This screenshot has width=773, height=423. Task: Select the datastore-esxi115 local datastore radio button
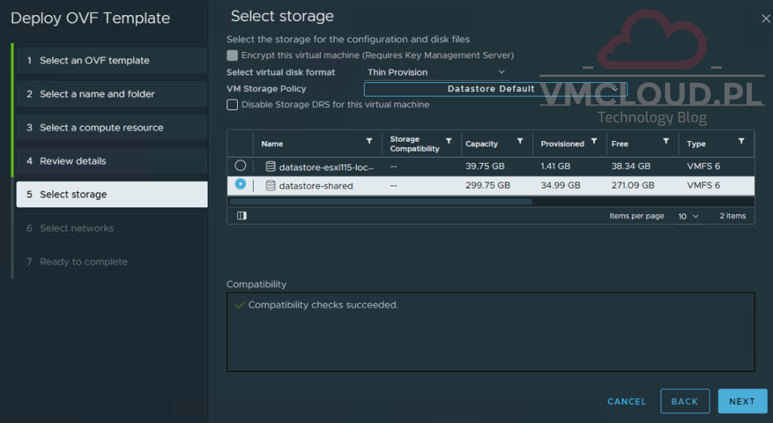pyautogui.click(x=240, y=165)
